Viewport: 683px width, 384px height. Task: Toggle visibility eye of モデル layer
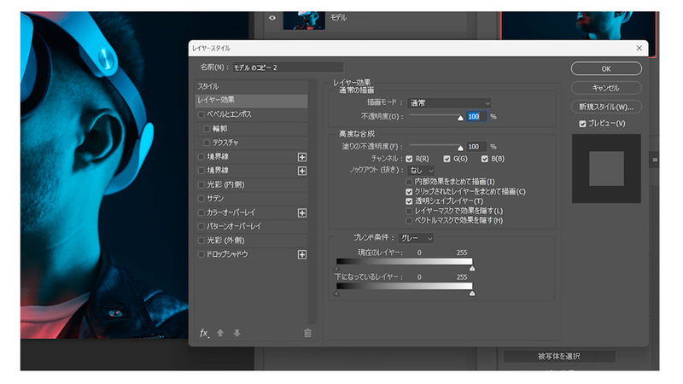(272, 18)
